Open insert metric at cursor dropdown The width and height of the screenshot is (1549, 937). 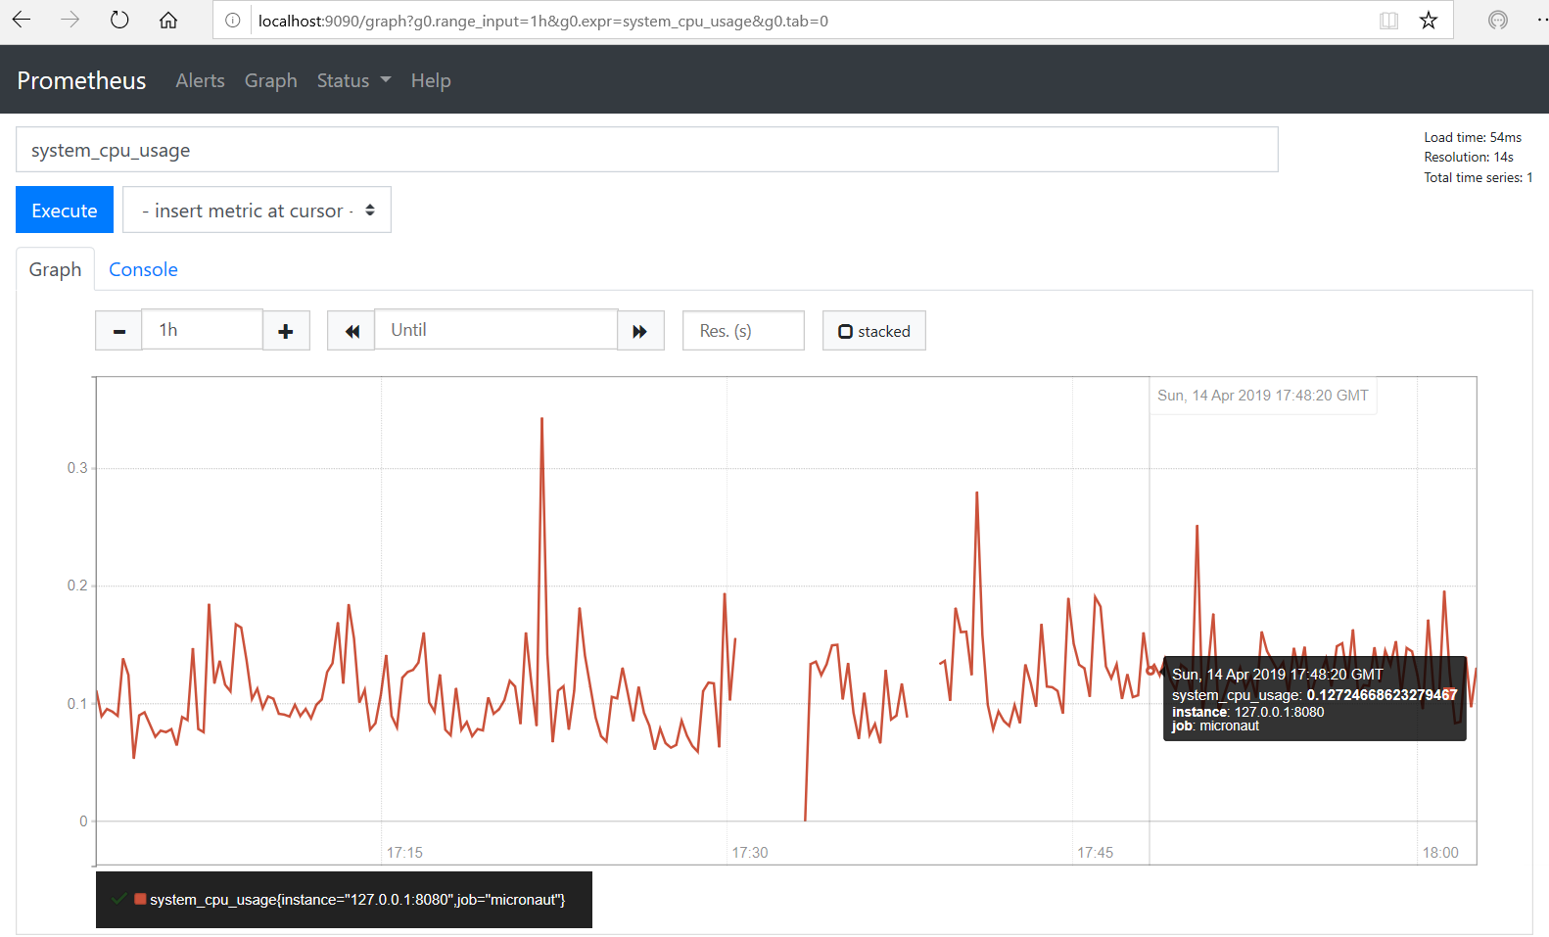pos(257,211)
